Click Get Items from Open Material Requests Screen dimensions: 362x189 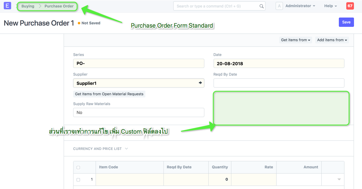point(109,94)
